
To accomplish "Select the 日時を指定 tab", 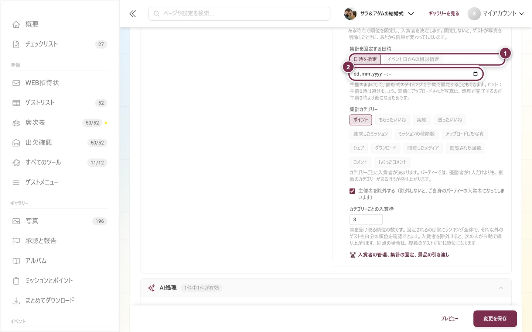I will click(x=365, y=59).
